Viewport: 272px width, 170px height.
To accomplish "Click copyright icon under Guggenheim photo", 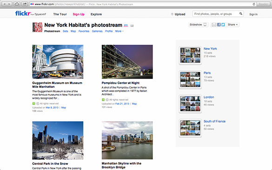I will tap(38, 104).
